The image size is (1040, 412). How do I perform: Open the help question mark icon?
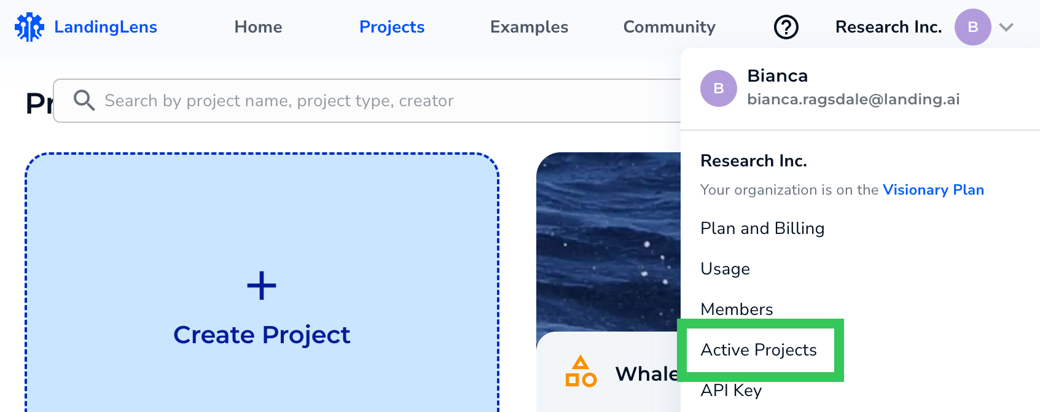click(786, 27)
